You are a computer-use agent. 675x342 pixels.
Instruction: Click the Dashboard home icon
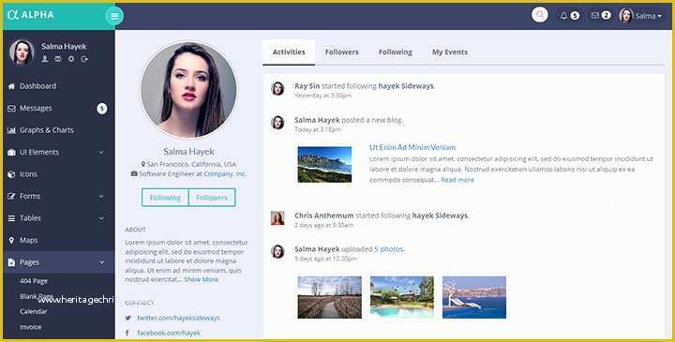11,86
